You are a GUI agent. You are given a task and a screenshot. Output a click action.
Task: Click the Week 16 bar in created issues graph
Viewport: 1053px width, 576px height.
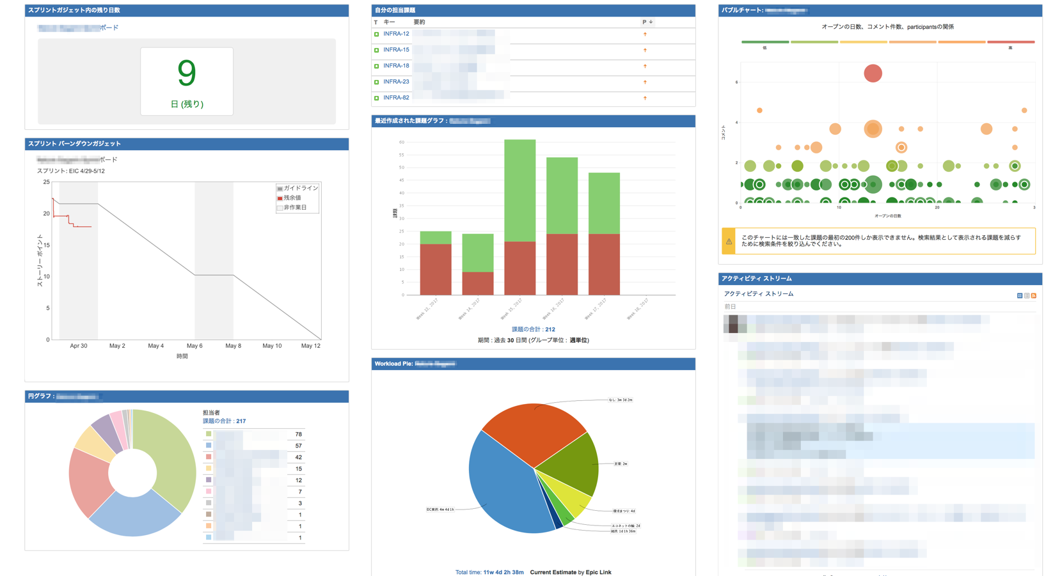562,226
